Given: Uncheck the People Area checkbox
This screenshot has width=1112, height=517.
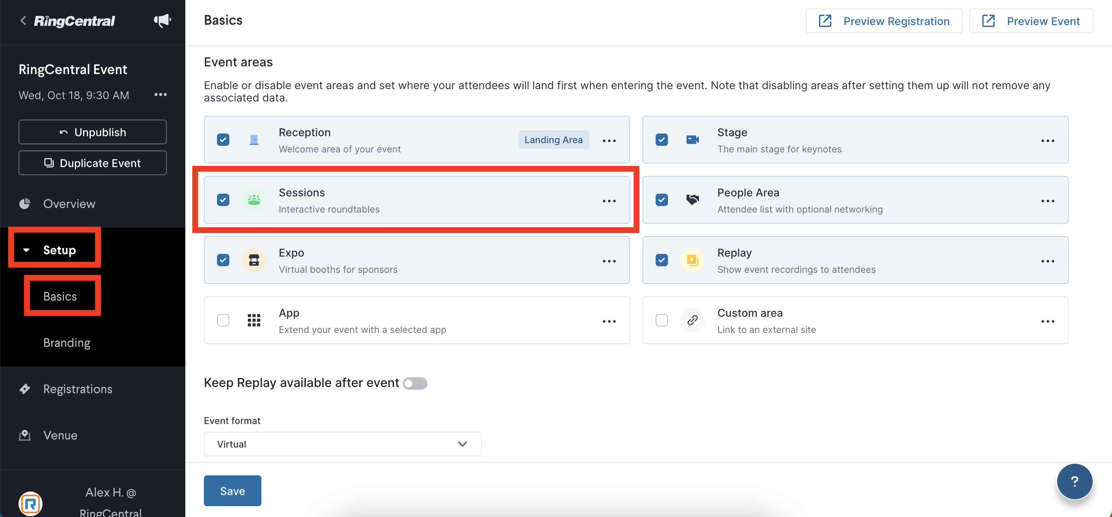Looking at the screenshot, I should click(x=662, y=199).
